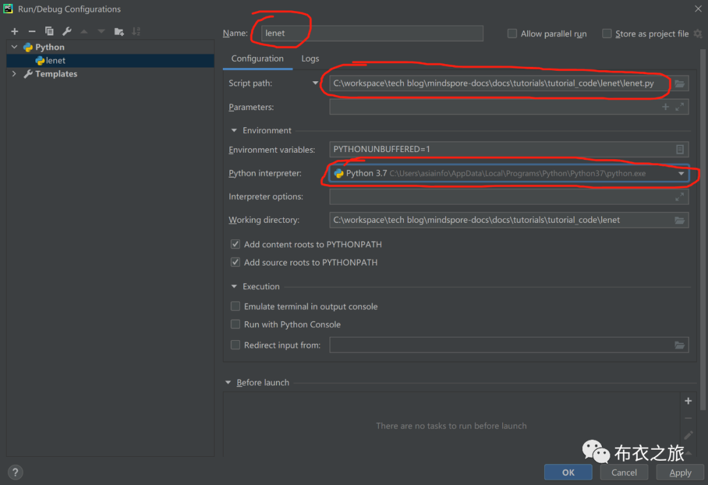Screen dimensions: 708x485
Task: Remove the selected configuration
Action: [x=31, y=31]
